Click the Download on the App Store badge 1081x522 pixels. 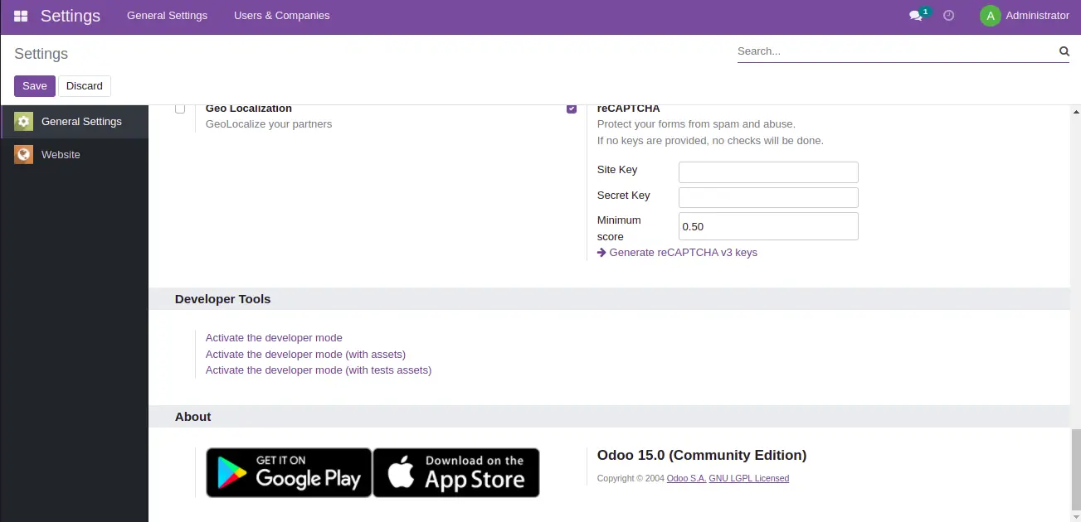456,472
